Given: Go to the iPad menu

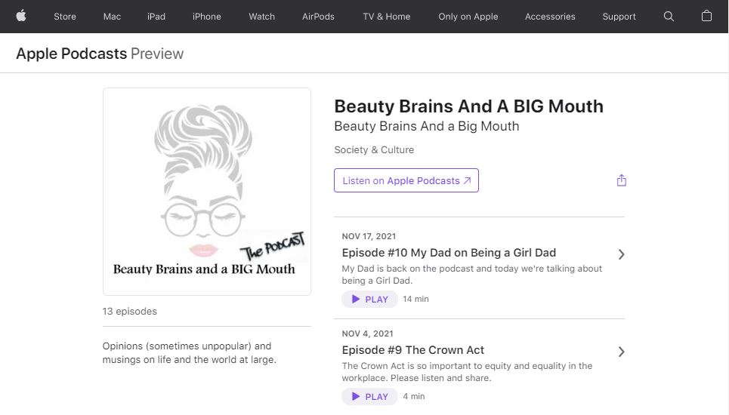Looking at the screenshot, I should point(156,17).
